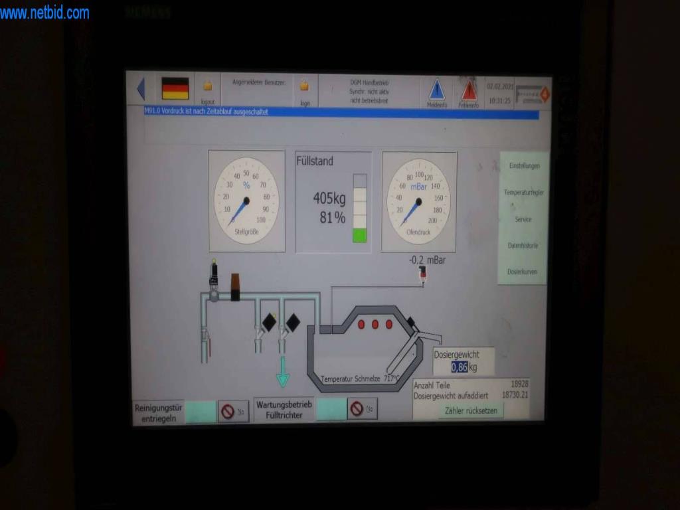Viewport: 680px width, 510px height.
Task: Toggle the Reinigungstür entriegeln No switch
Action: [x=233, y=412]
